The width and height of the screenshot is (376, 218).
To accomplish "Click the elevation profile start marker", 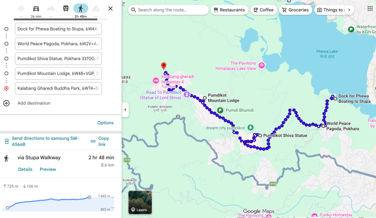I will 8,208.
